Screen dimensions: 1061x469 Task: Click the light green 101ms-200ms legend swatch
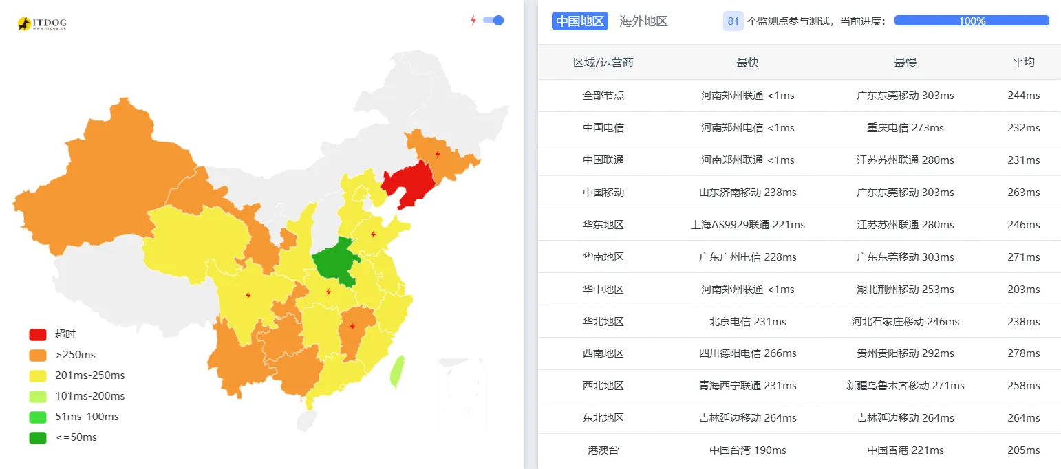pos(38,396)
